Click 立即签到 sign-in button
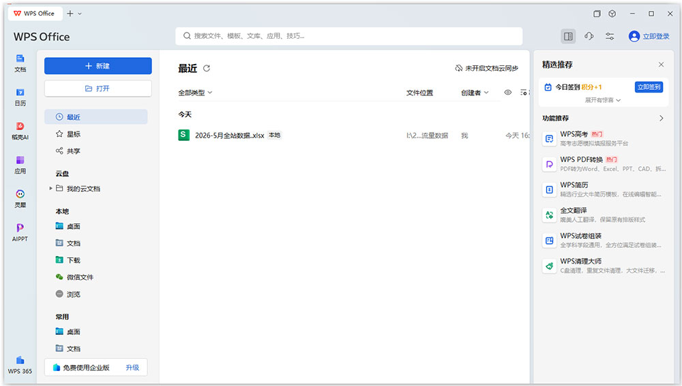 (x=649, y=87)
